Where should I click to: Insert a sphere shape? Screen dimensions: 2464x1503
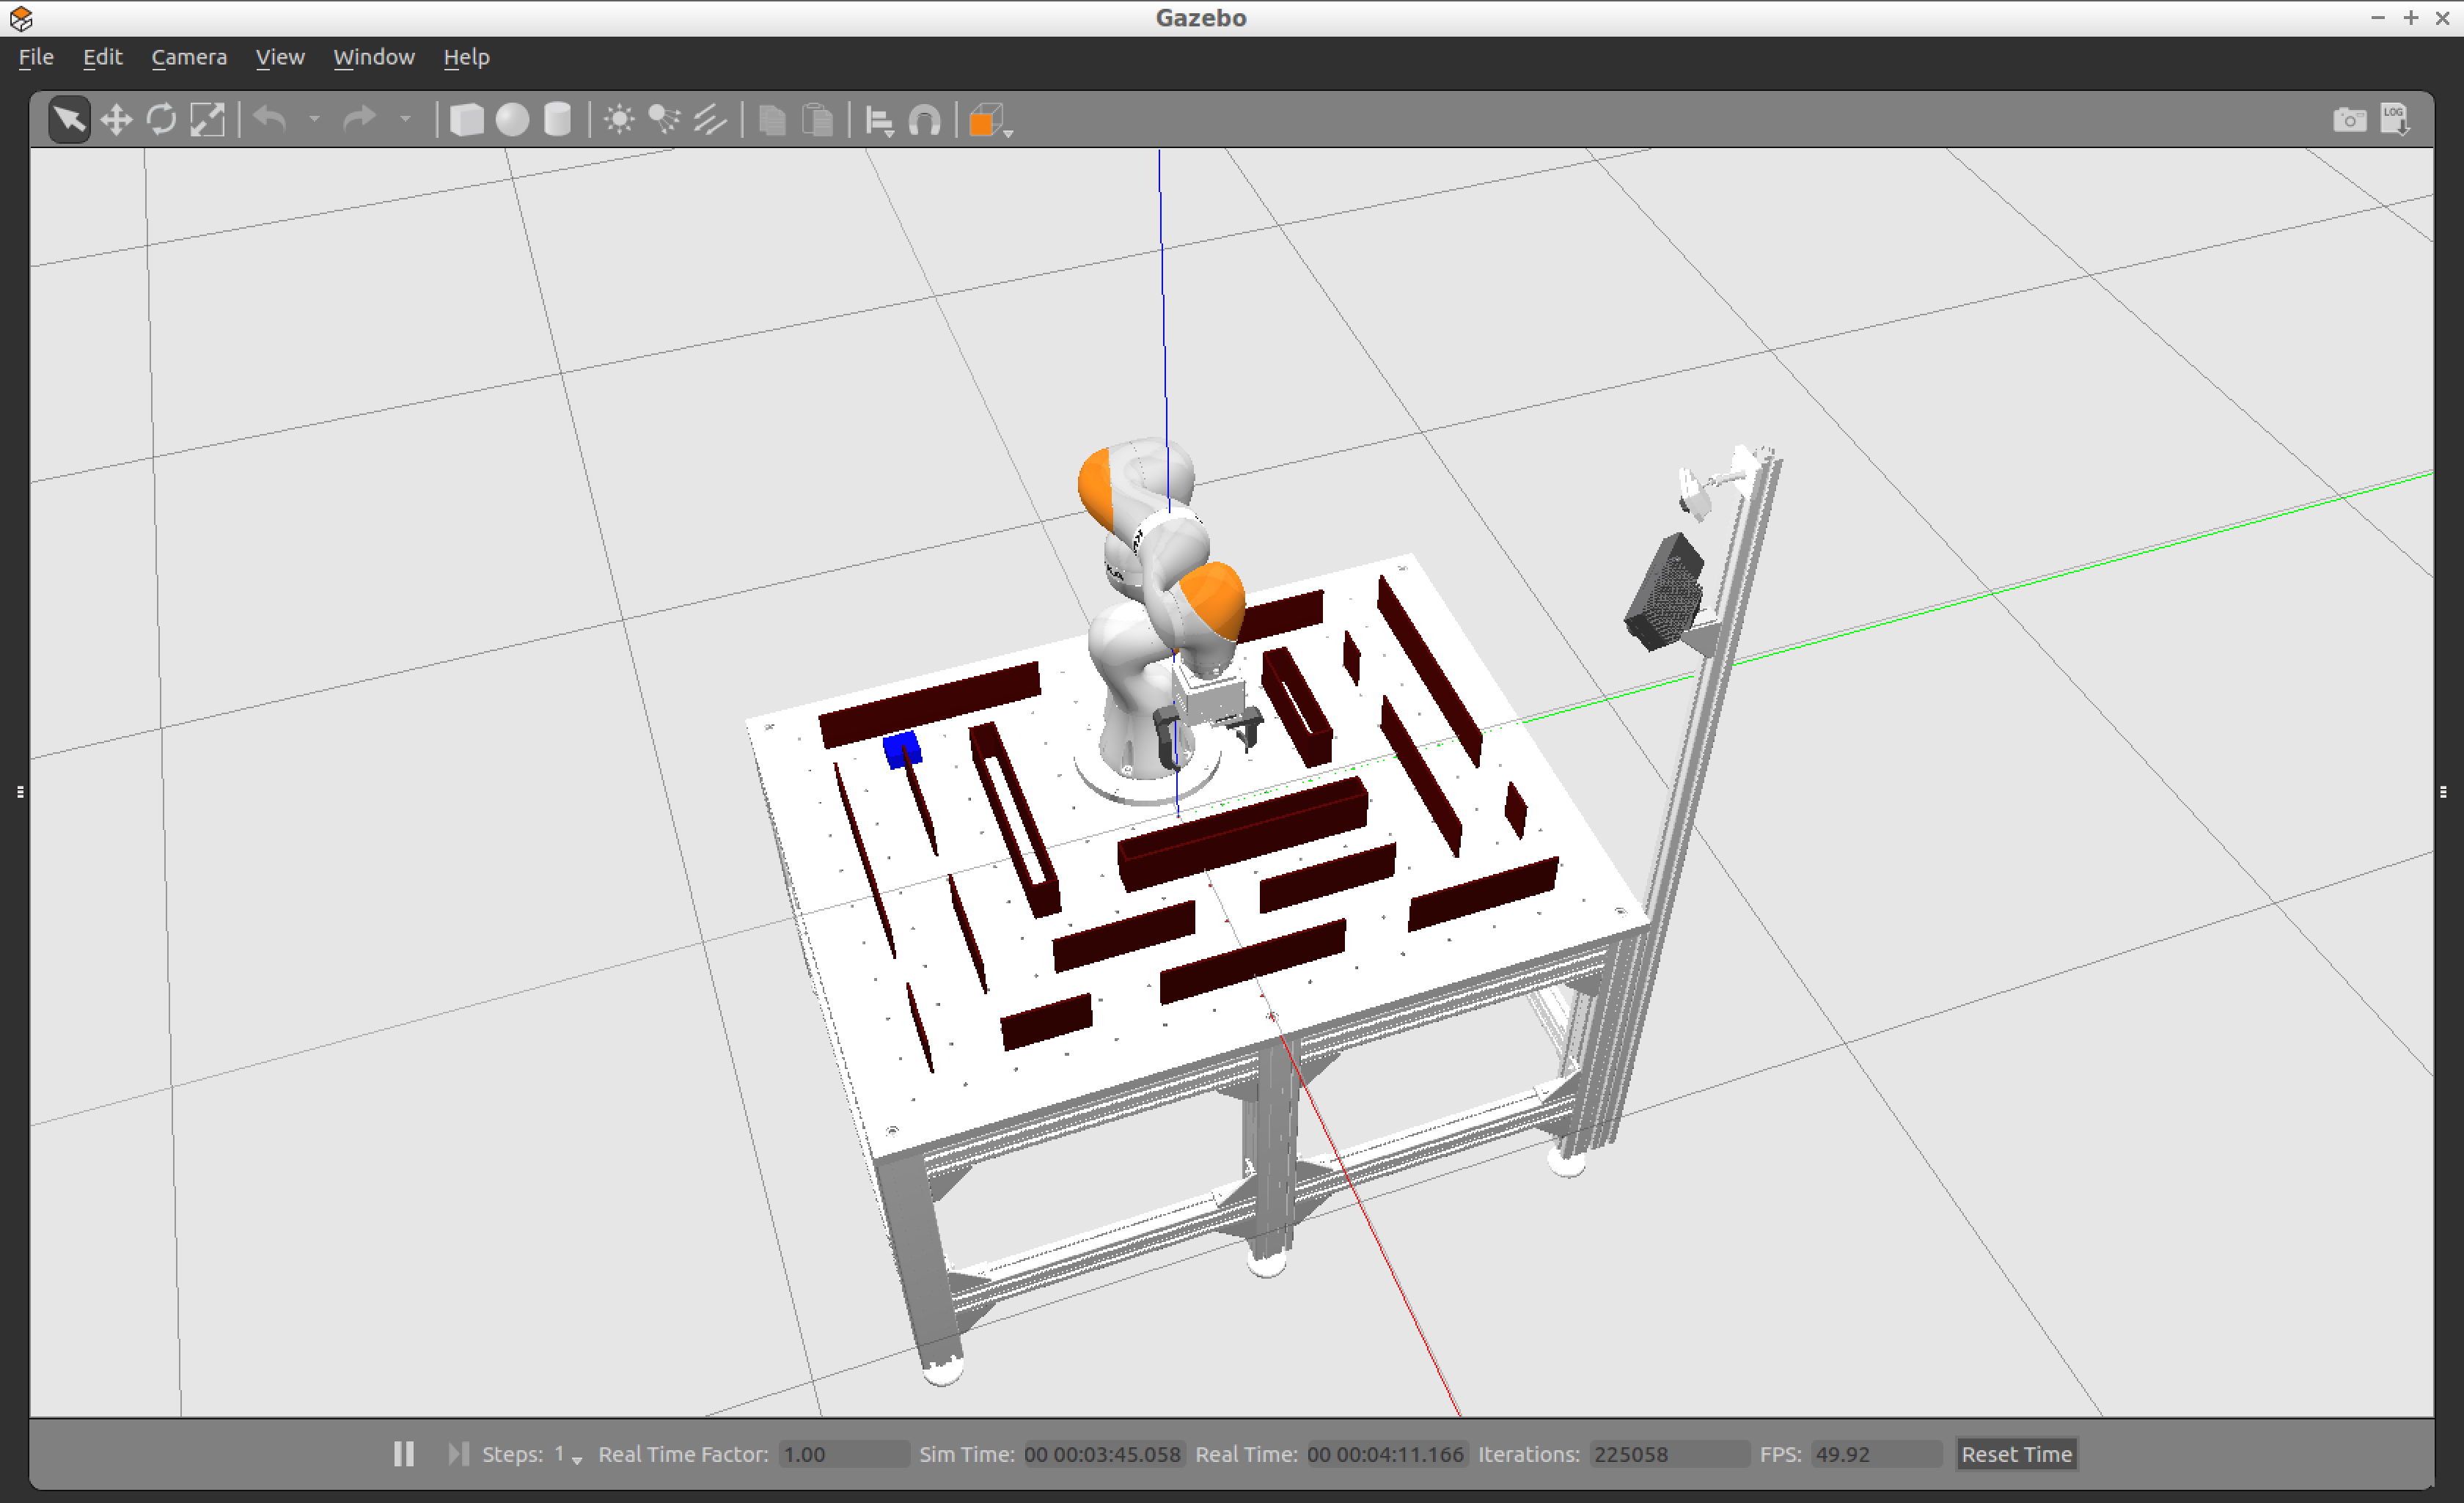pos(512,120)
